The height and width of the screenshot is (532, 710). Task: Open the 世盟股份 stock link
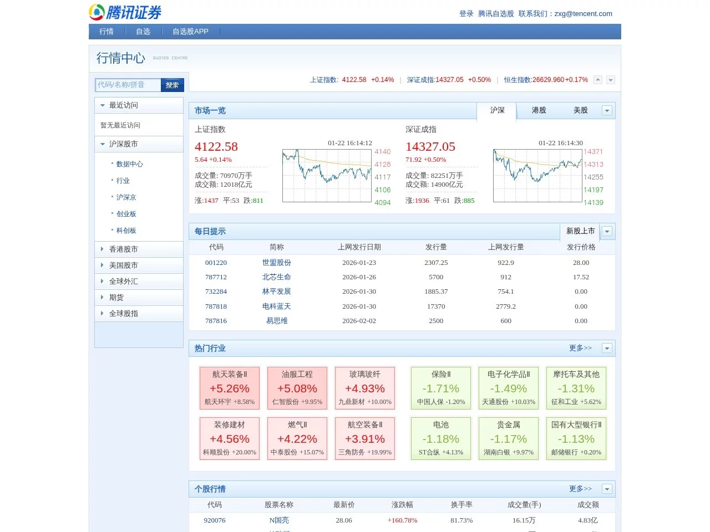click(276, 262)
